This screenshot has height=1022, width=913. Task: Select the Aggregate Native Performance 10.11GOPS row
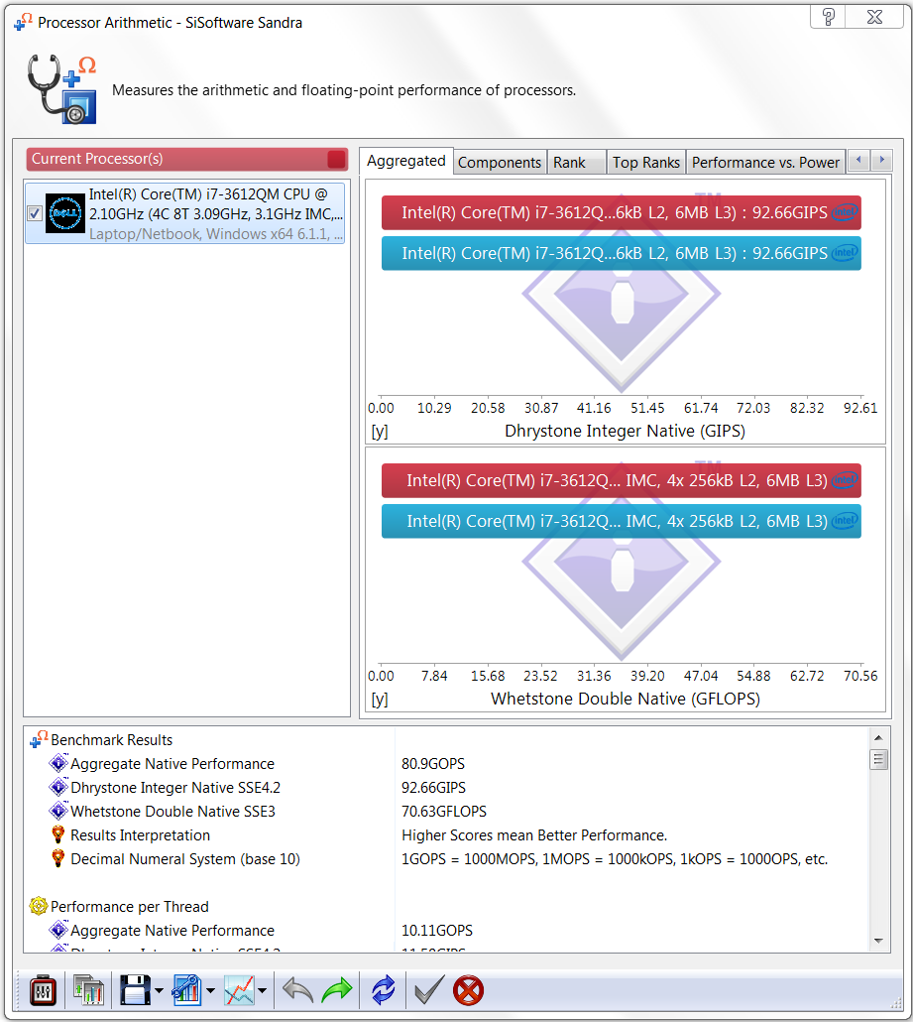pos(446,930)
